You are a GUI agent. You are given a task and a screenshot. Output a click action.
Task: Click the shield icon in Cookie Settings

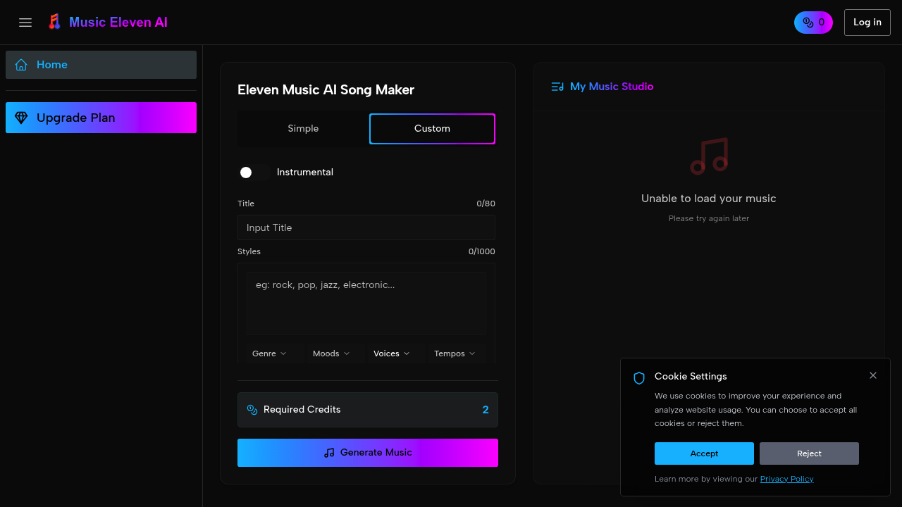point(638,377)
